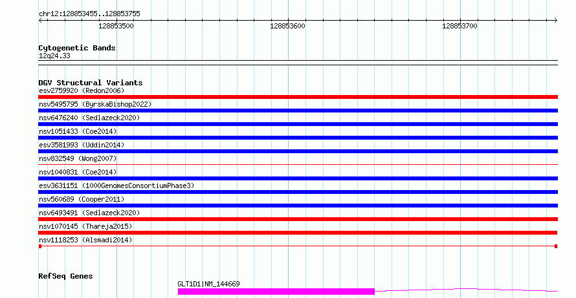
Task: Click the chr12:128853455..128853755 coordinates text
Action: 89,14
